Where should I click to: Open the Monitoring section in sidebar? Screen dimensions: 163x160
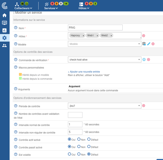point(5,23)
